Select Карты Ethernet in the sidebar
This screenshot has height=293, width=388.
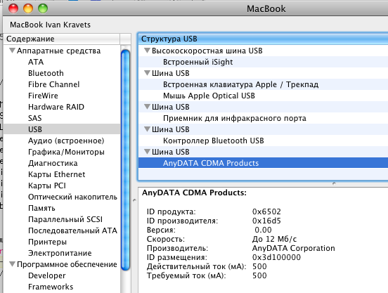[56, 174]
